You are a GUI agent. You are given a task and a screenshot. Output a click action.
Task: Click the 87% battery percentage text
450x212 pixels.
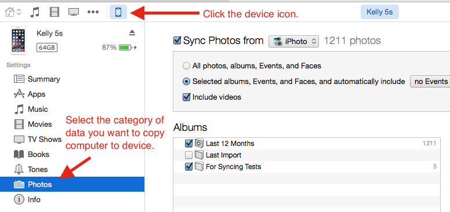coord(109,47)
